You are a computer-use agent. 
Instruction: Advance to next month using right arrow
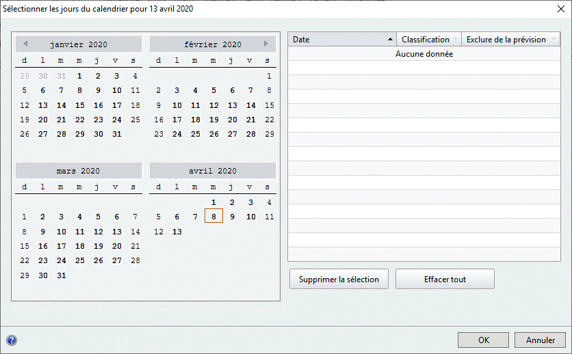tap(266, 44)
